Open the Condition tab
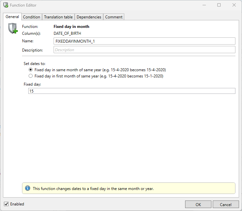 [32, 17]
